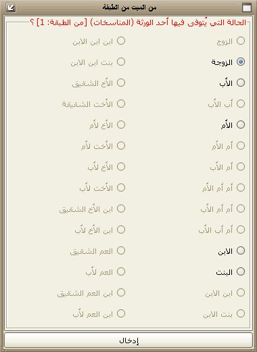Click the إدخال button
257x352 pixels.
click(x=128, y=340)
